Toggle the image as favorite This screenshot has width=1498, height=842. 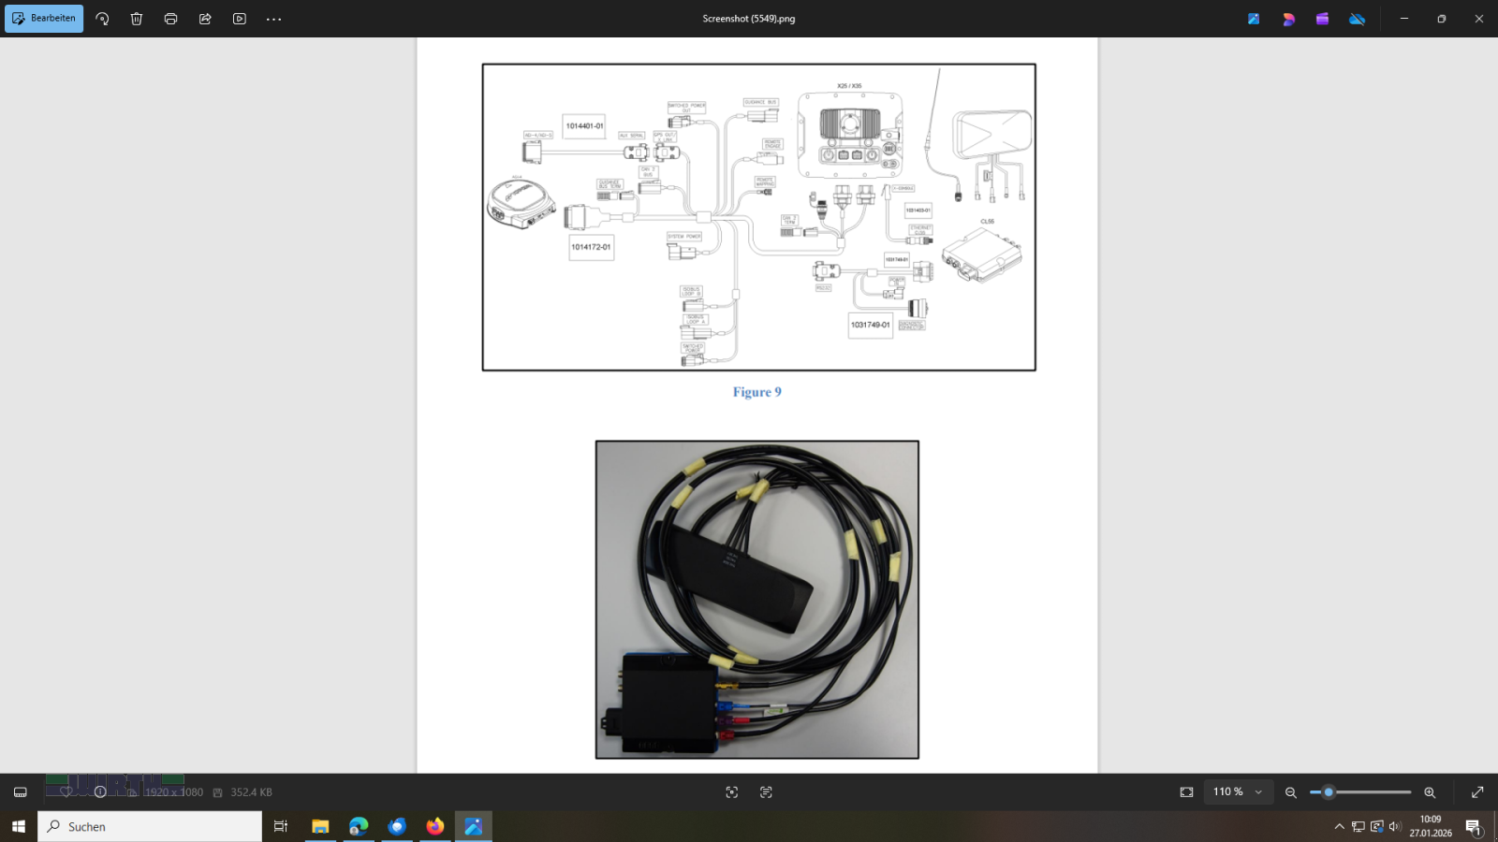[66, 791]
